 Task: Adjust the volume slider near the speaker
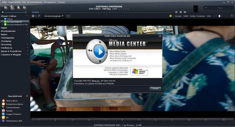pos(16,12)
